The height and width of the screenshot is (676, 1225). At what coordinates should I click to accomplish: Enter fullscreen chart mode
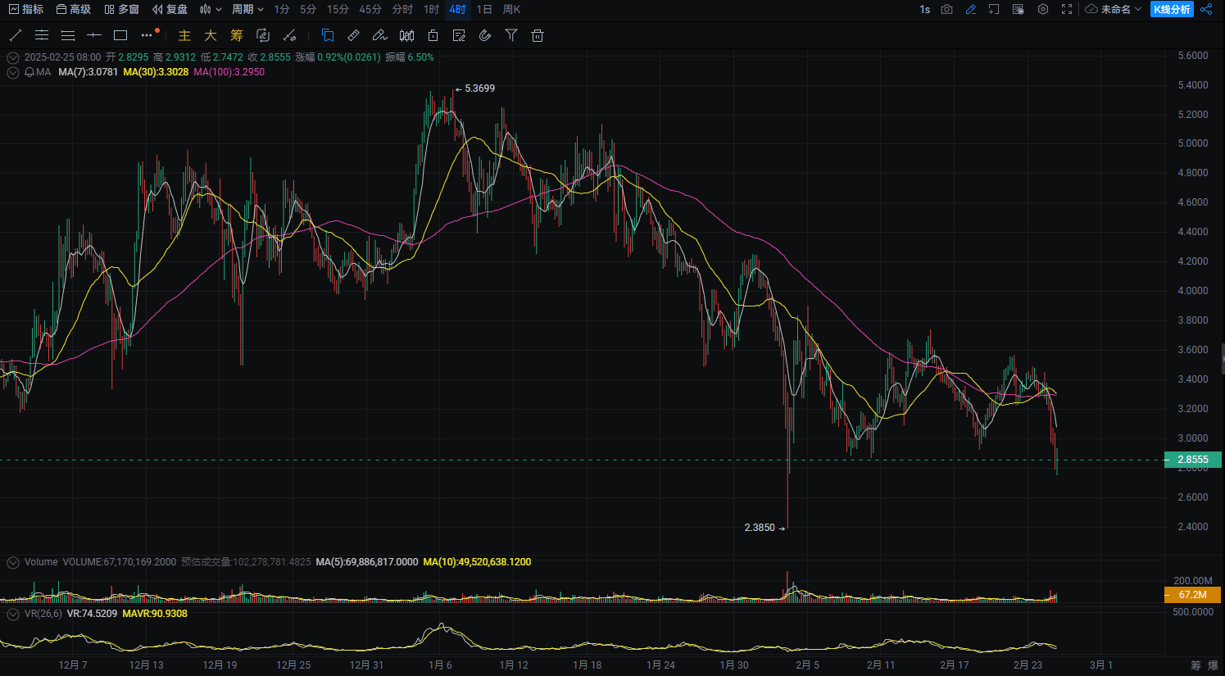pos(1067,9)
